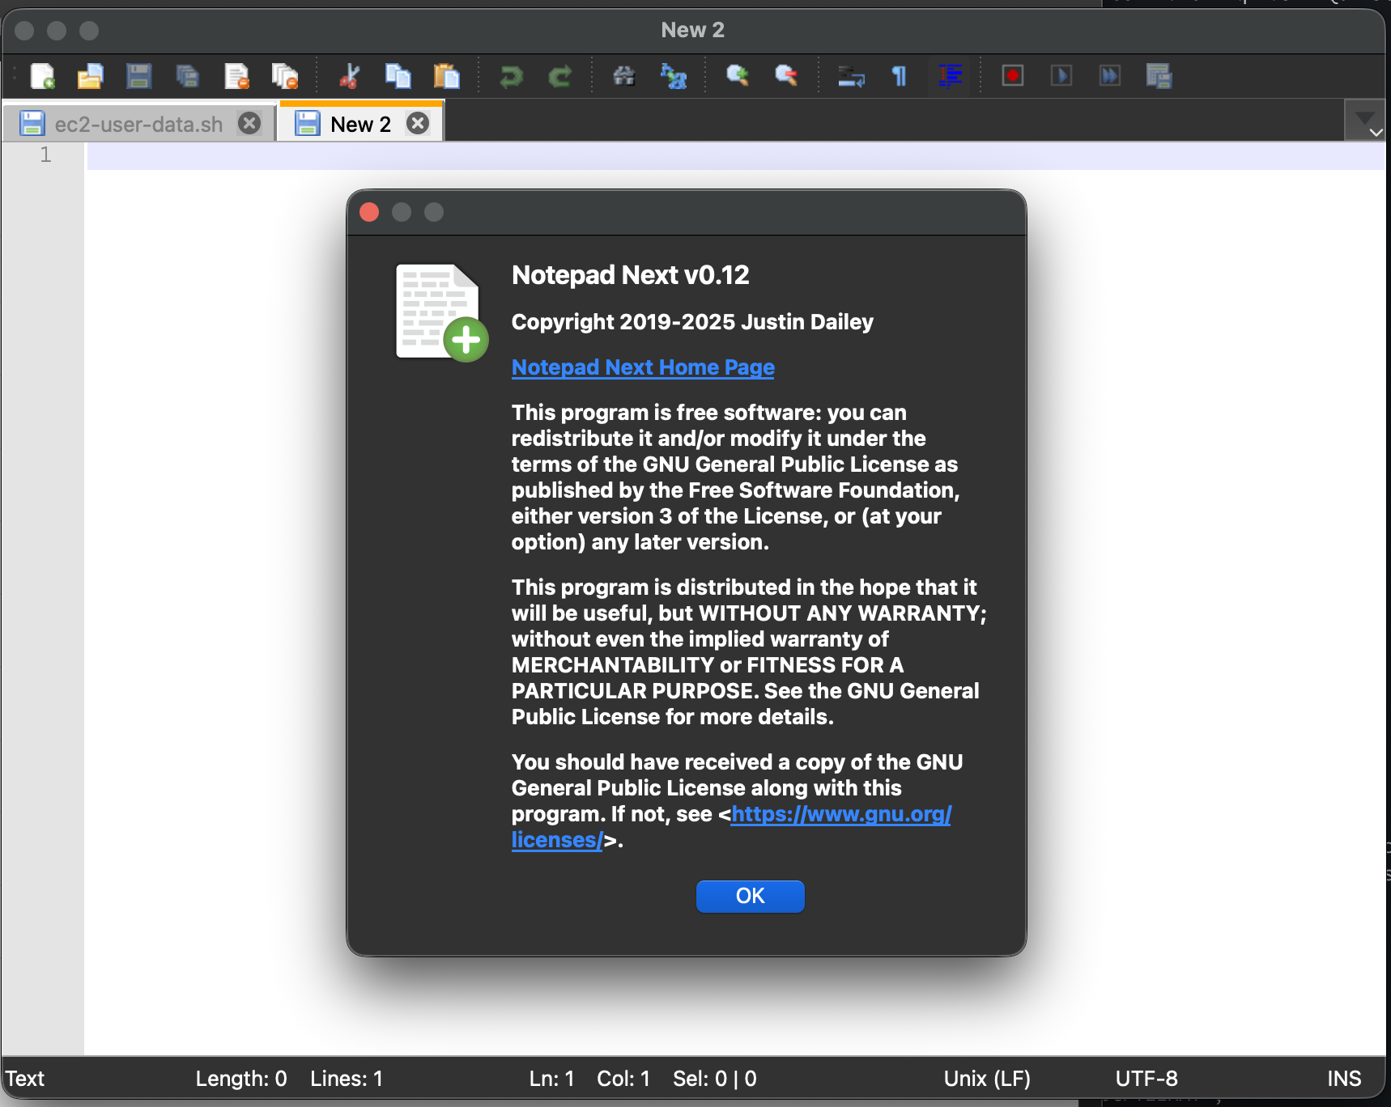Viewport: 1391px width, 1107px height.
Task: Undo the last action from the toolbar
Action: point(511,76)
